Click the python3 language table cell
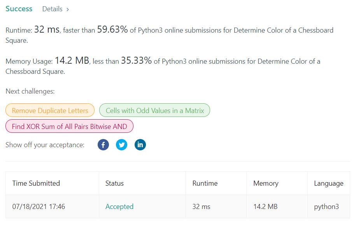The height and width of the screenshot is (228, 356). 326,207
